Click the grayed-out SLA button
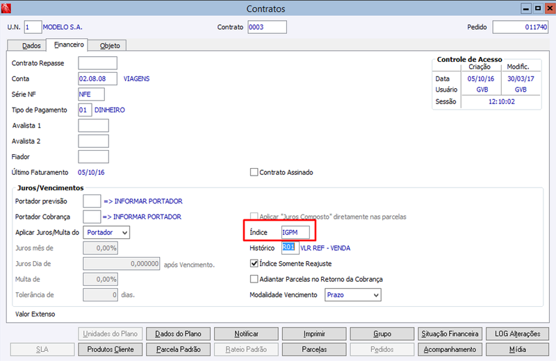This screenshot has width=556, height=361. (x=42, y=349)
